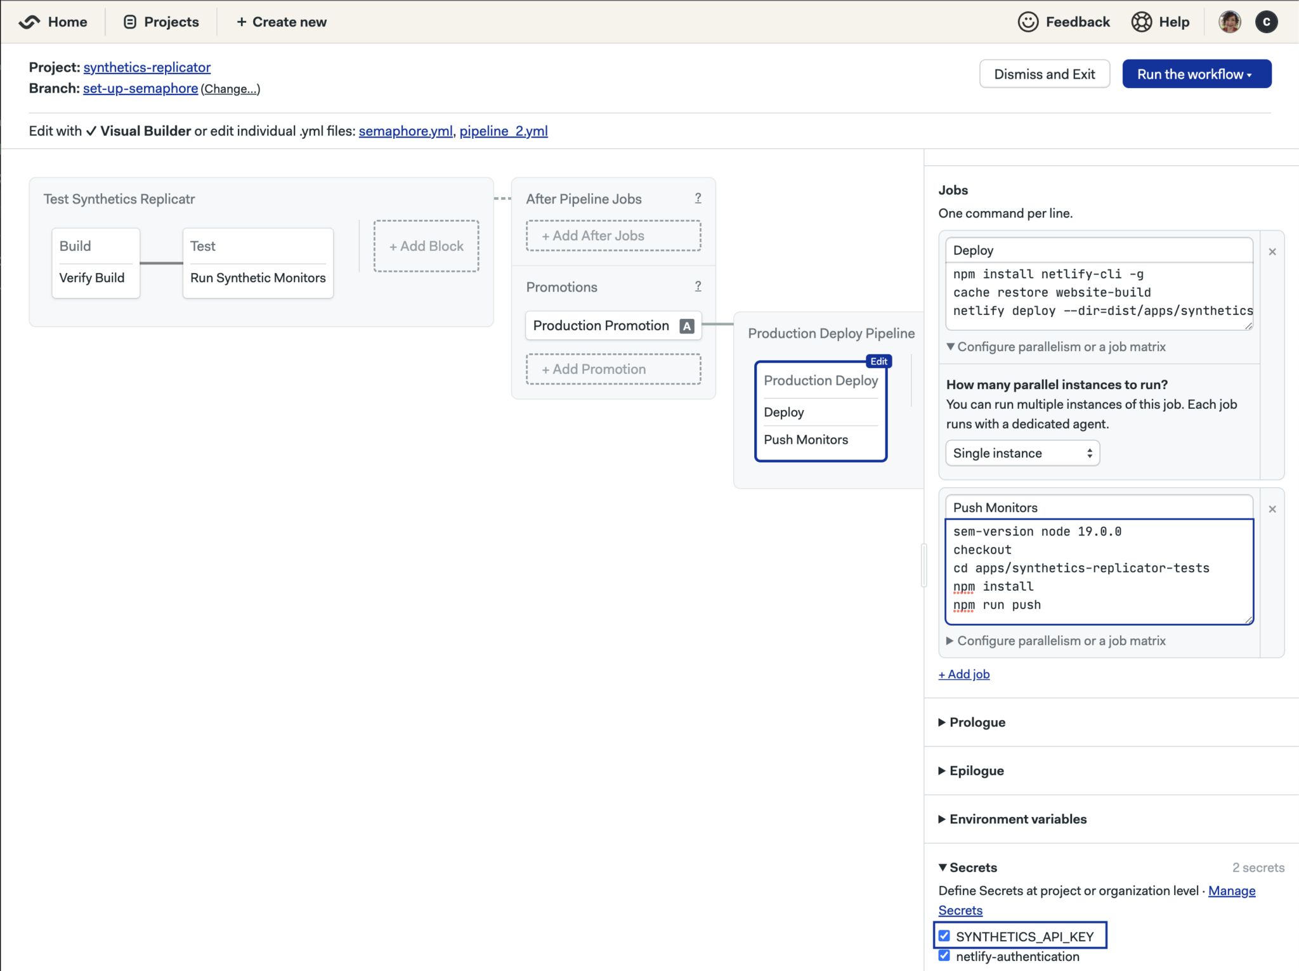The width and height of the screenshot is (1299, 971).
Task: Uncheck the SYNTHETICS_API_KEY secret
Action: (x=944, y=935)
